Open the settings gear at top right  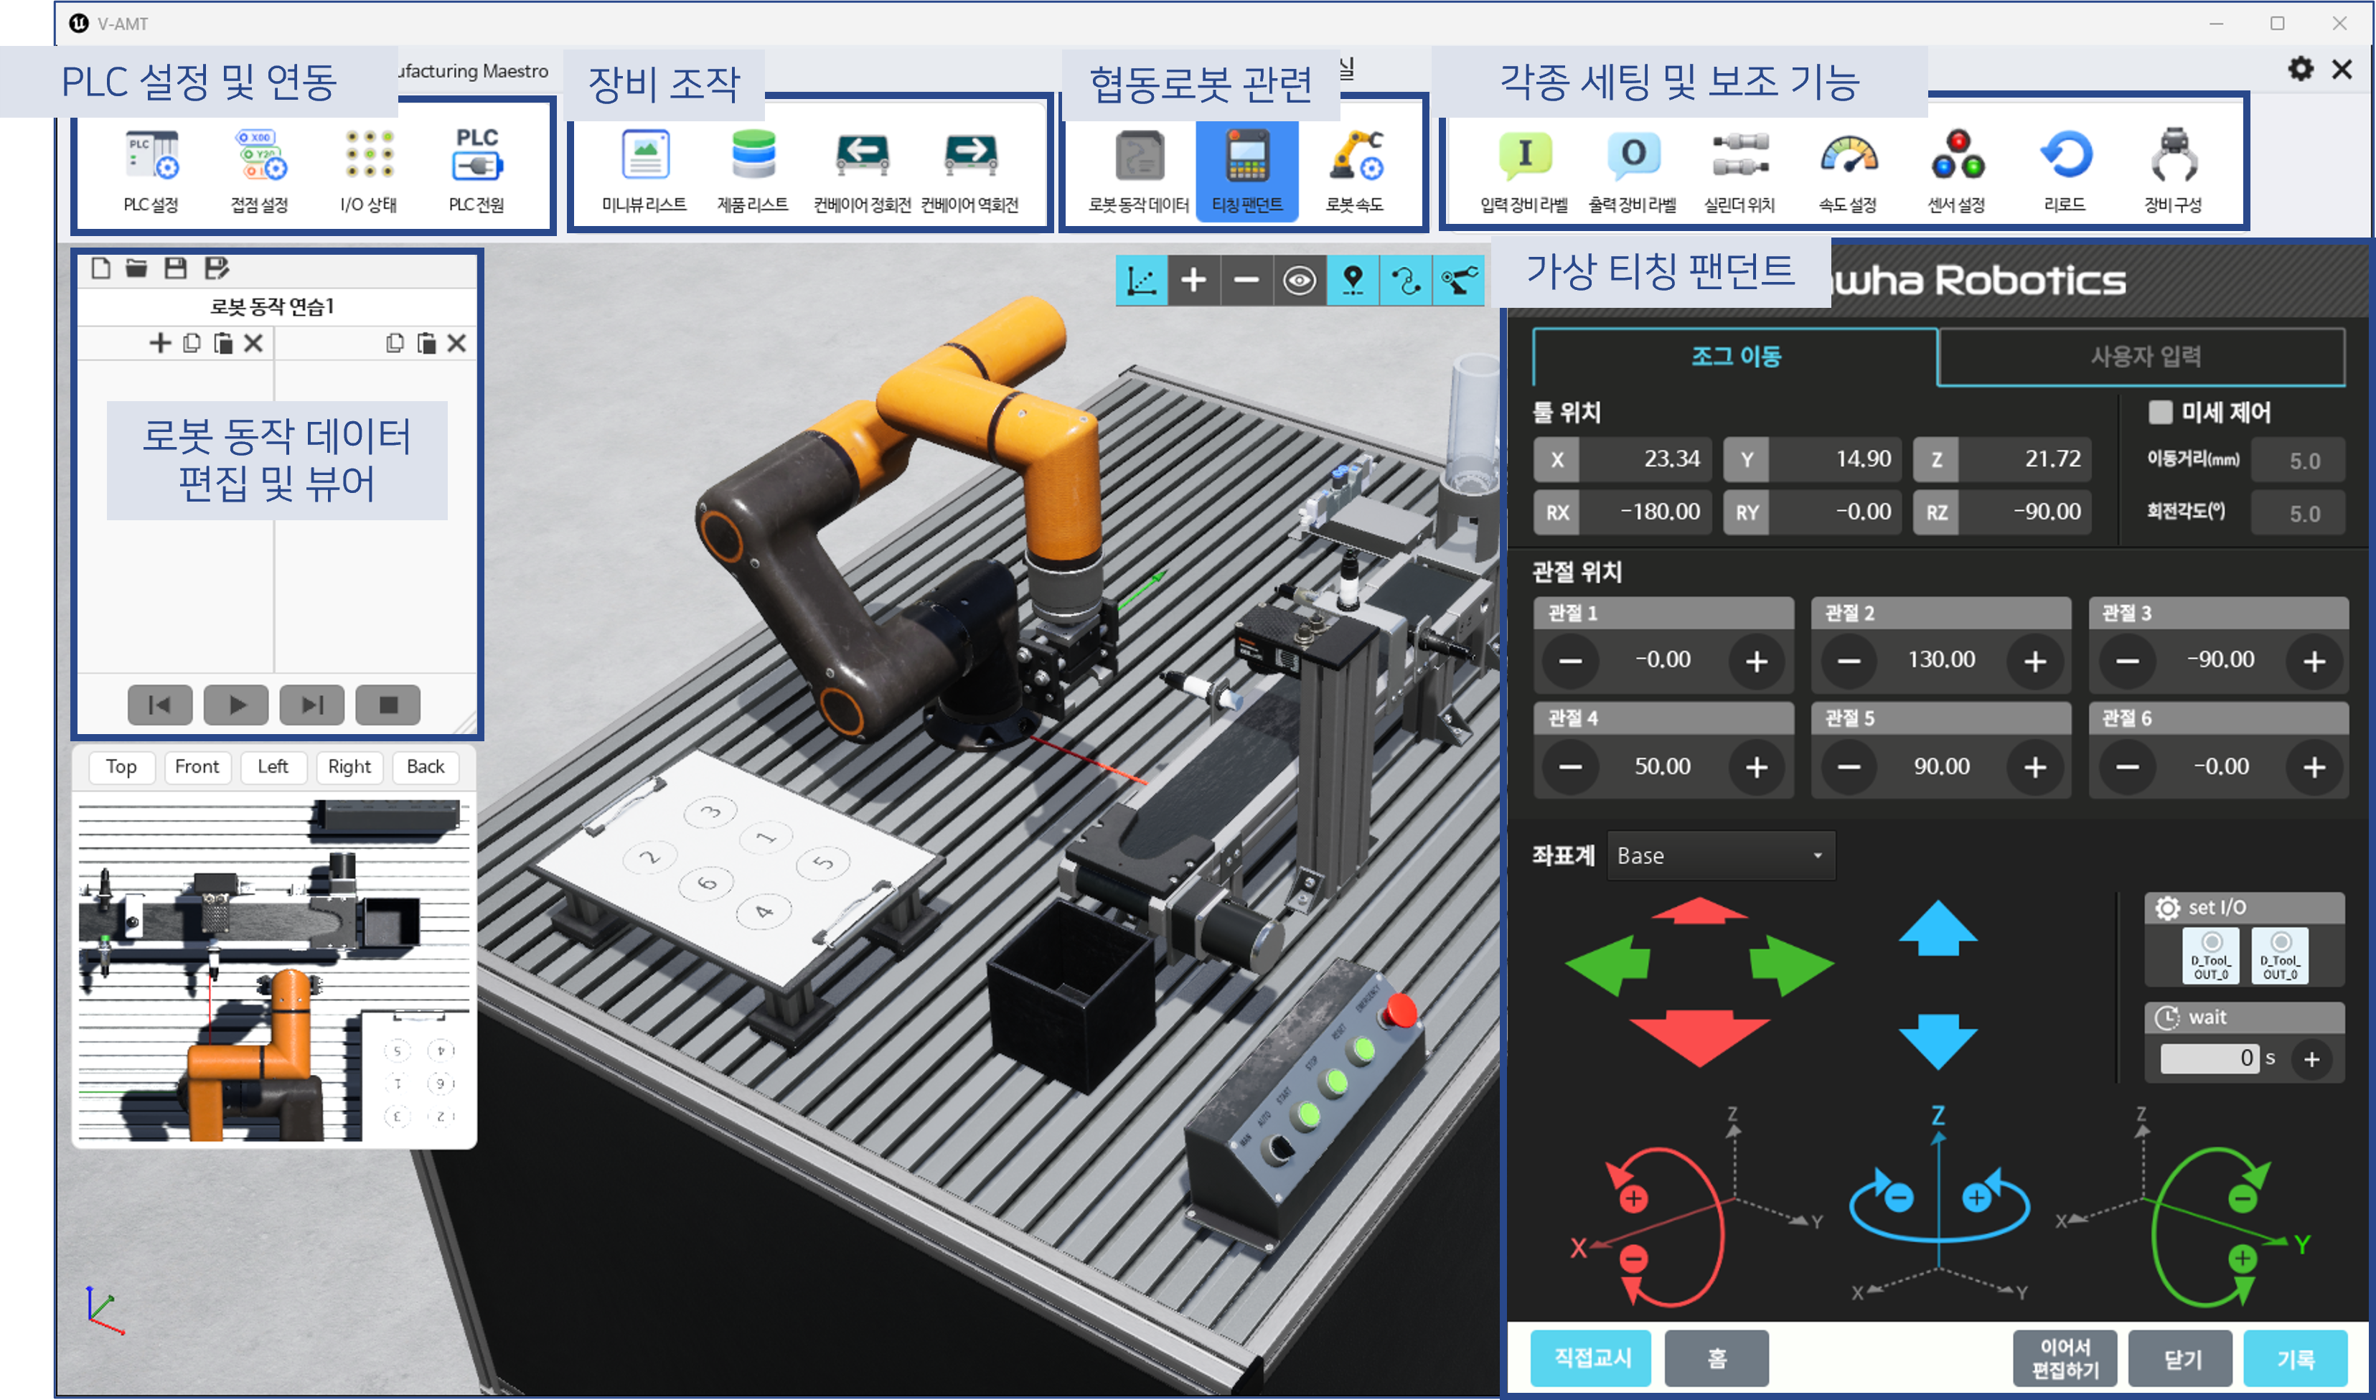pyautogui.click(x=2301, y=69)
